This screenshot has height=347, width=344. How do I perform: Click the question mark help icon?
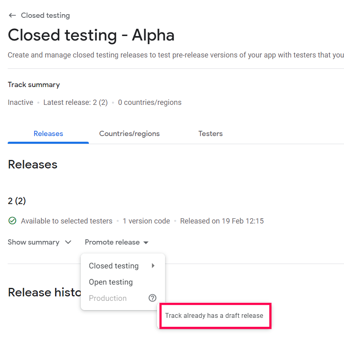(153, 298)
